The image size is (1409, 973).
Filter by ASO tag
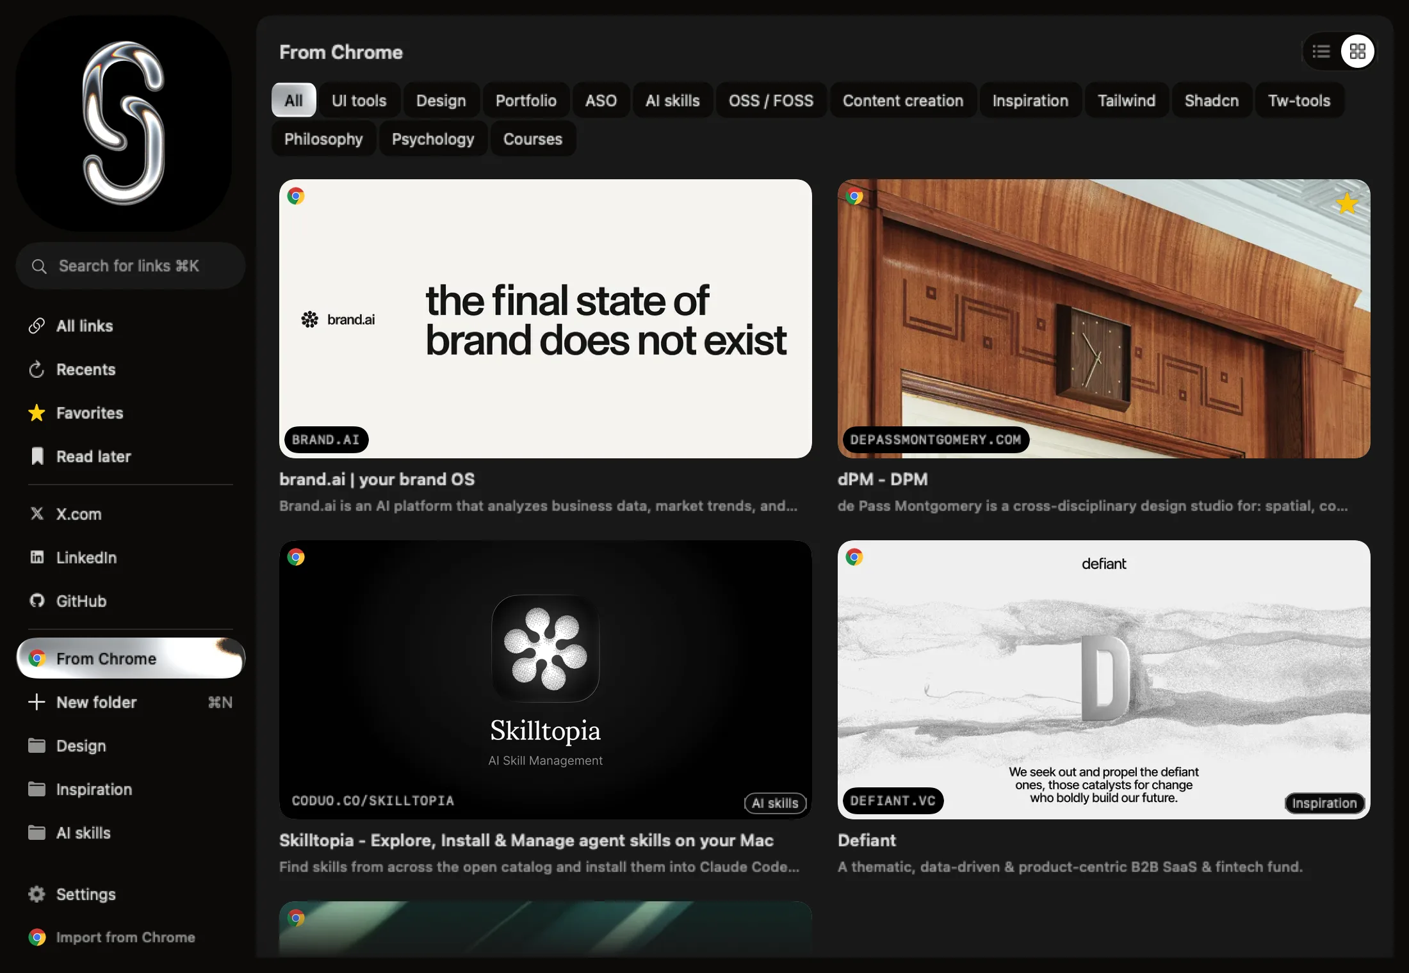pyautogui.click(x=601, y=101)
